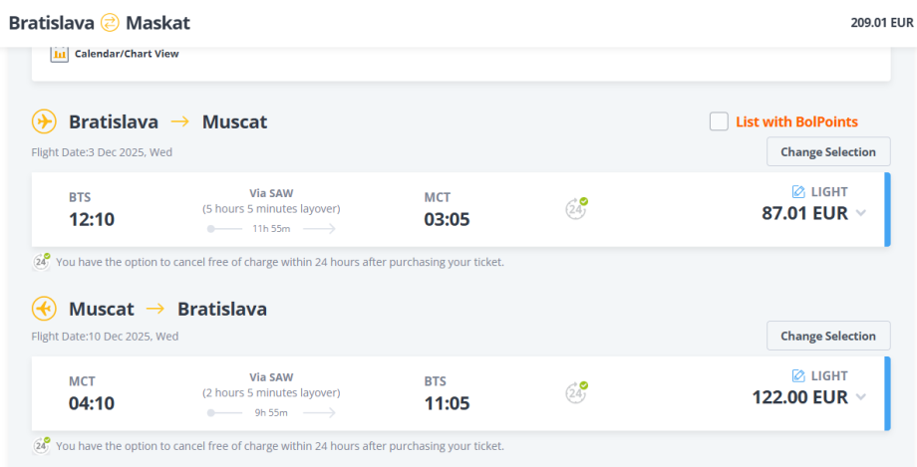Click 24-hour cancellation icon on MCT flight
The width and height of the screenshot is (917, 467).
[576, 392]
